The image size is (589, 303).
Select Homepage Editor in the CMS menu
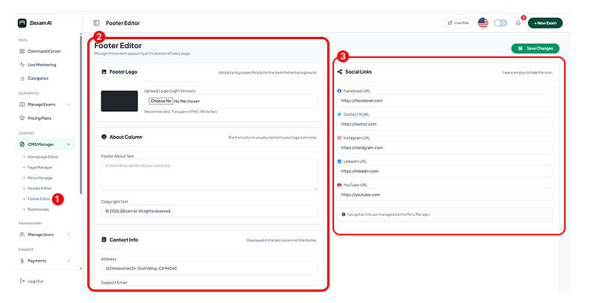point(43,156)
